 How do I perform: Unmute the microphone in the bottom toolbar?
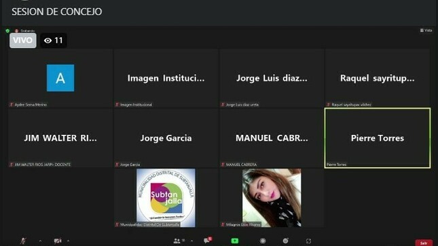(23, 241)
